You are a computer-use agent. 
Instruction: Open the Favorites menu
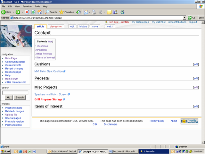[27, 6]
